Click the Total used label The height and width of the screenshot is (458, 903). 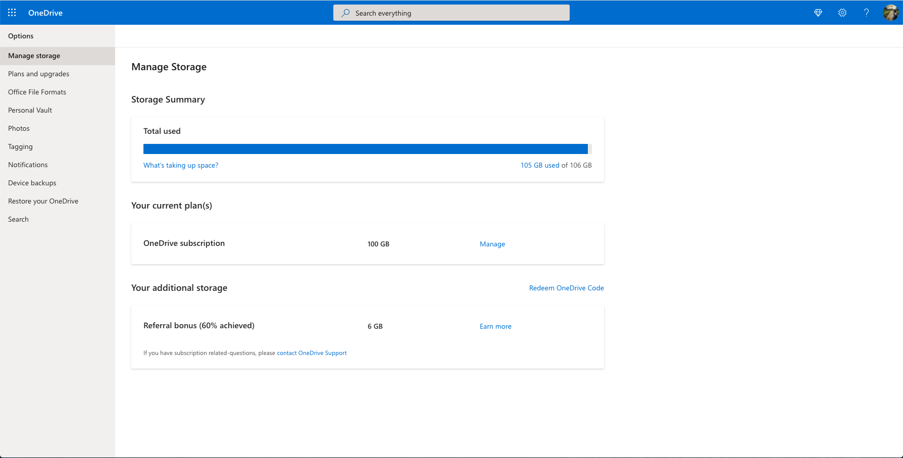(x=162, y=131)
